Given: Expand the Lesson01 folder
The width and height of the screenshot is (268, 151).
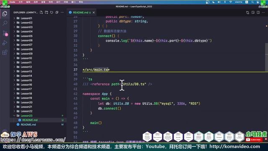Looking at the screenshot, I should [14, 18].
